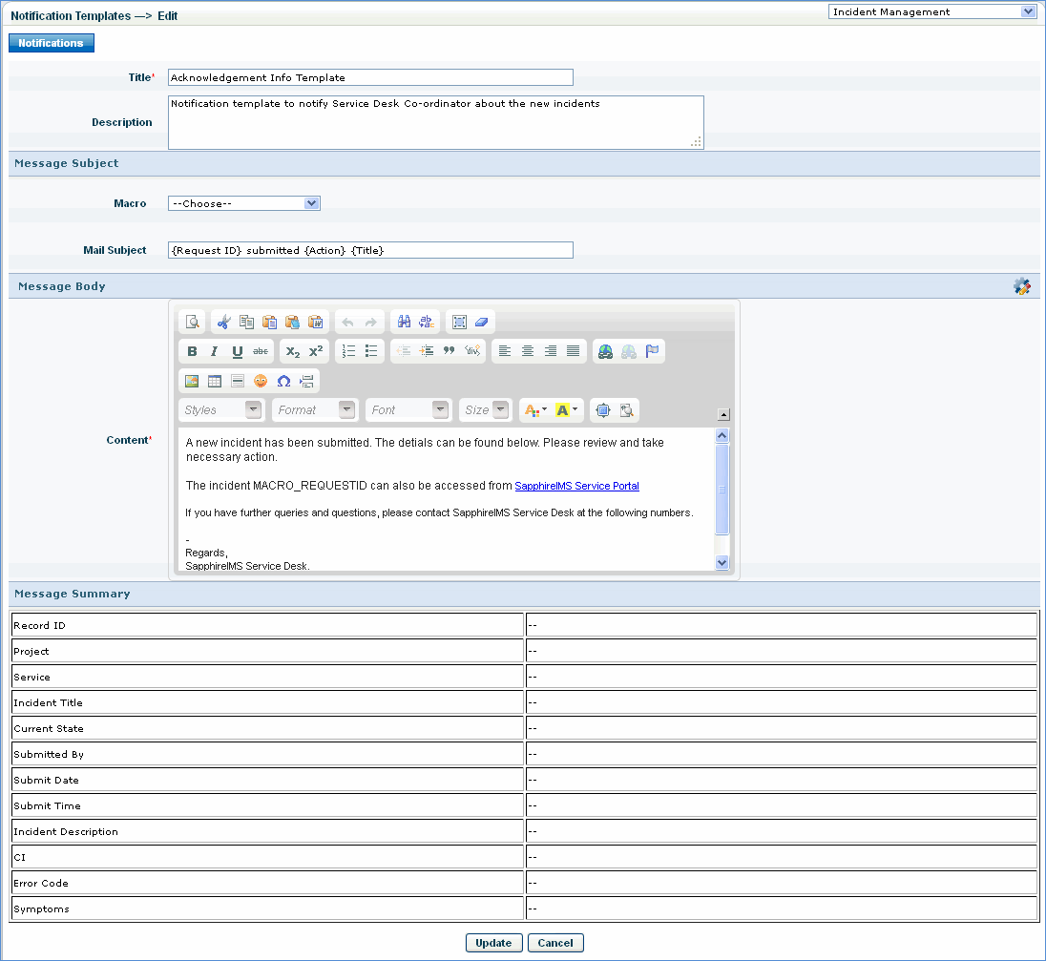The height and width of the screenshot is (961, 1046).
Task: Center align the text
Action: pyautogui.click(x=528, y=351)
